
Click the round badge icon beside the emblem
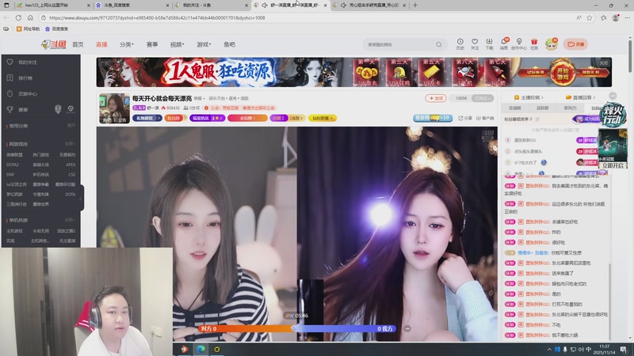[x=71, y=109]
